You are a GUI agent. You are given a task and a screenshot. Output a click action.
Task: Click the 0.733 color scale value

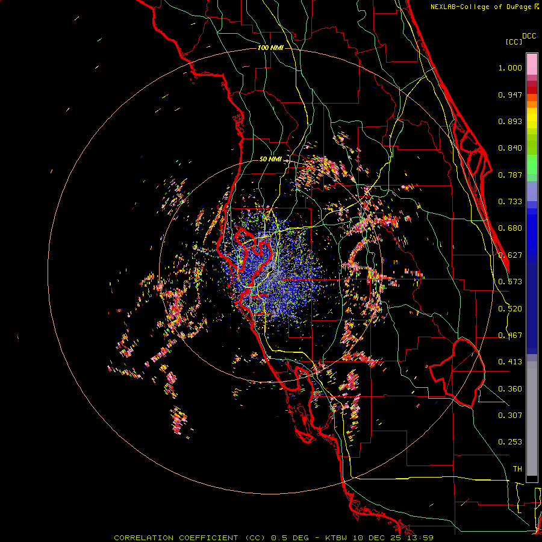[x=510, y=202]
